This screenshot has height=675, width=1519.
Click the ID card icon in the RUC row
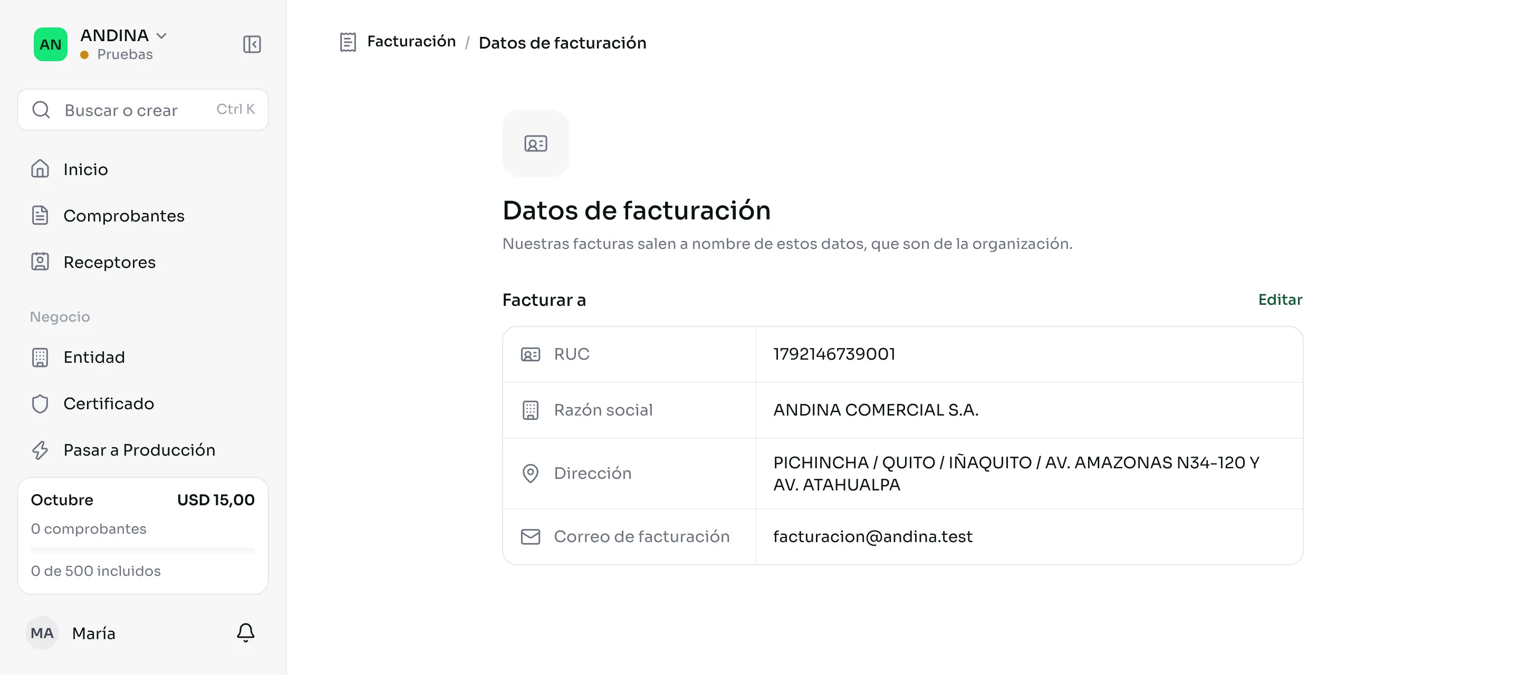pos(530,355)
